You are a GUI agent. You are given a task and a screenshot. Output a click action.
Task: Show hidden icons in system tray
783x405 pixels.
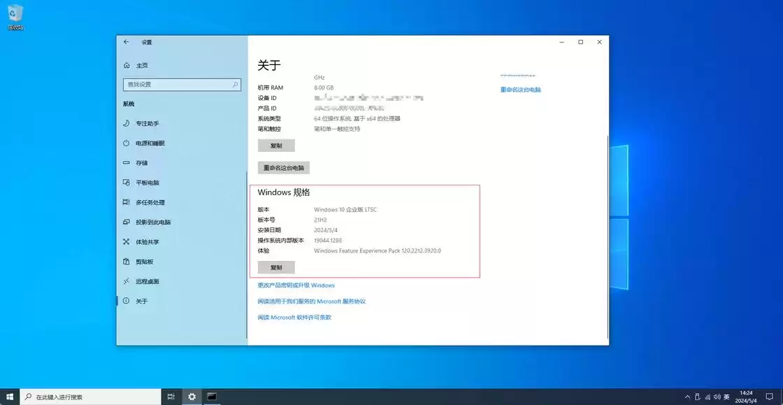tap(687, 395)
